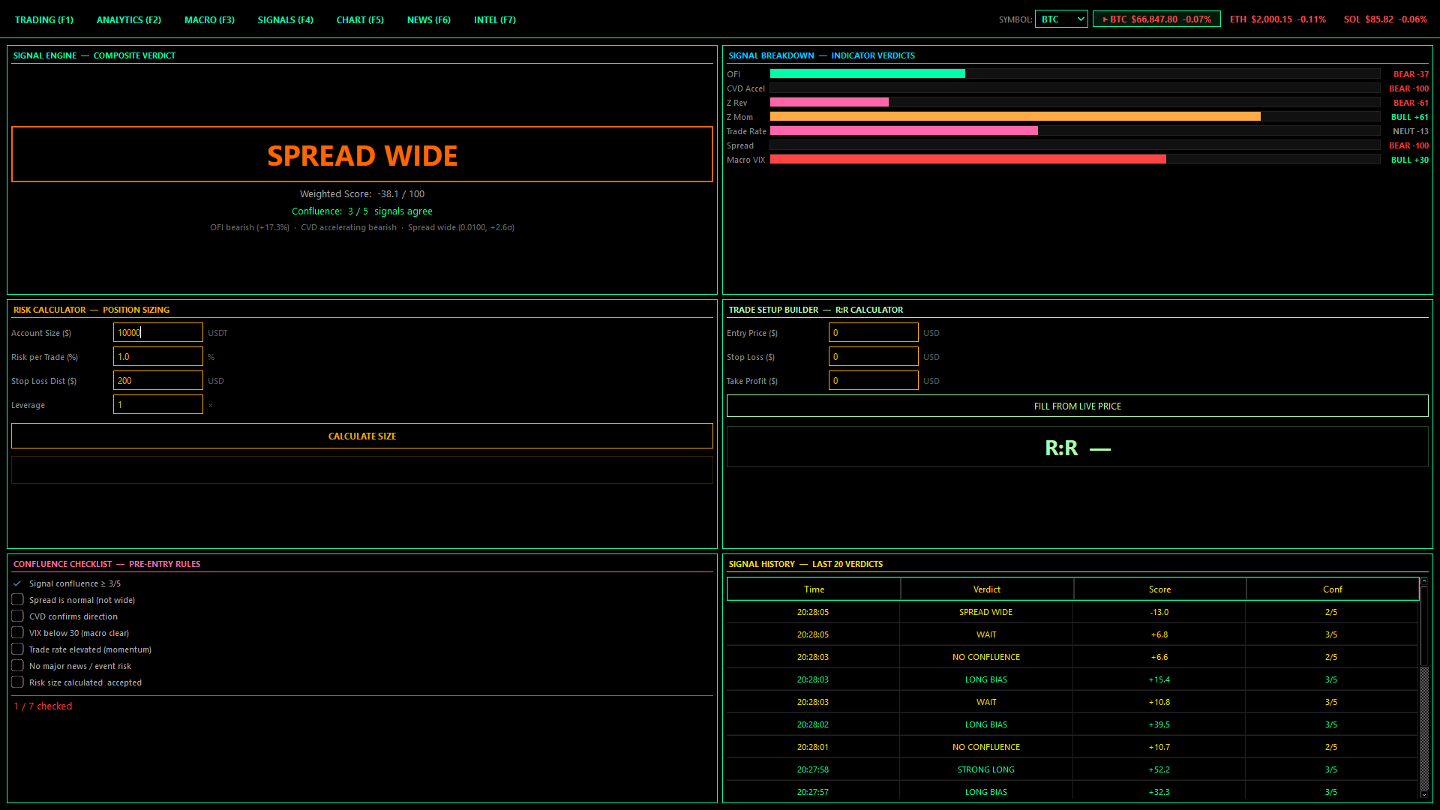
Task: Open the CHART (F5) tab
Action: click(x=360, y=20)
